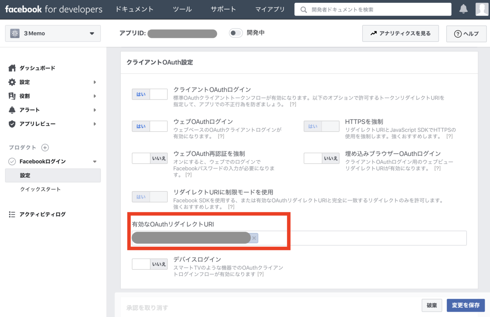This screenshot has width=490, height=317.
Task: Toggle 埋め込みブラウザーOAuthログイン switch
Action: (321, 158)
